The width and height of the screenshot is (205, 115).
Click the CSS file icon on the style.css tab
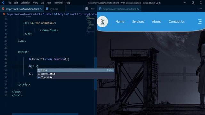[47, 9]
